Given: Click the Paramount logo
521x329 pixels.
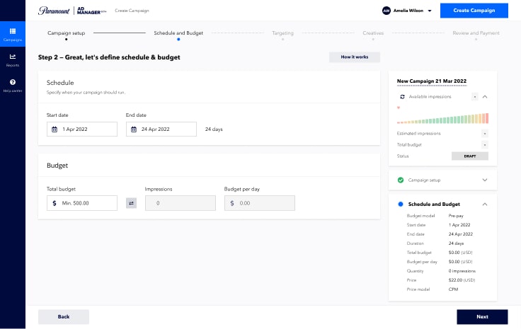Looking at the screenshot, I should pyautogui.click(x=54, y=11).
